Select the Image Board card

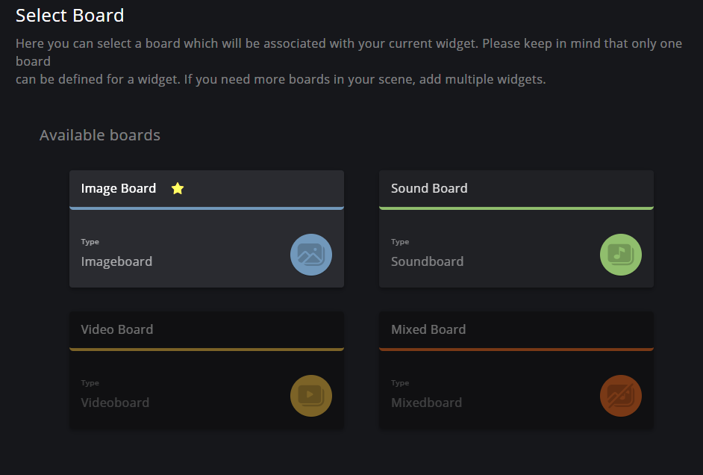tap(207, 228)
